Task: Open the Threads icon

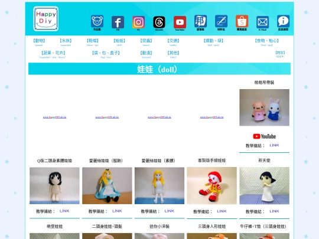Action: pos(159,22)
